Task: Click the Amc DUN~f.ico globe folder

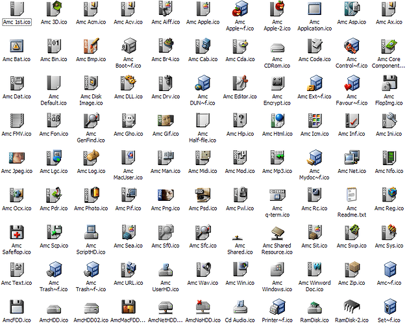Action: coord(203,83)
